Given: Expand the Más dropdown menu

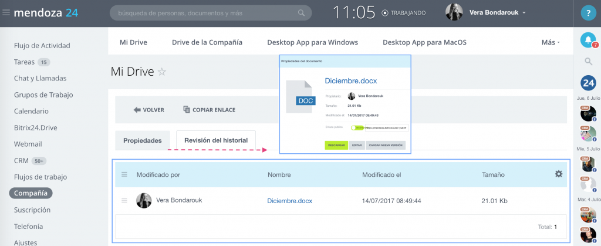Looking at the screenshot, I should click(551, 42).
